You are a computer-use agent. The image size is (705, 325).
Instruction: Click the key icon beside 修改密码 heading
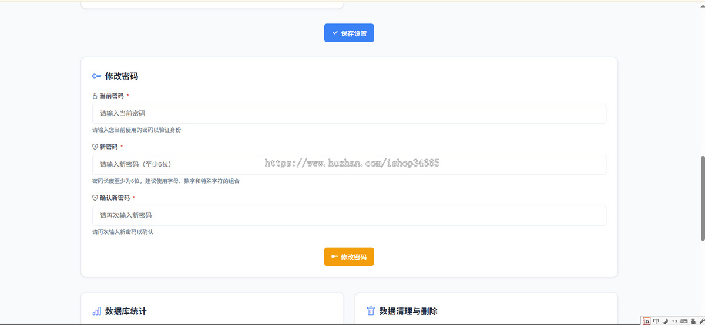[96, 76]
